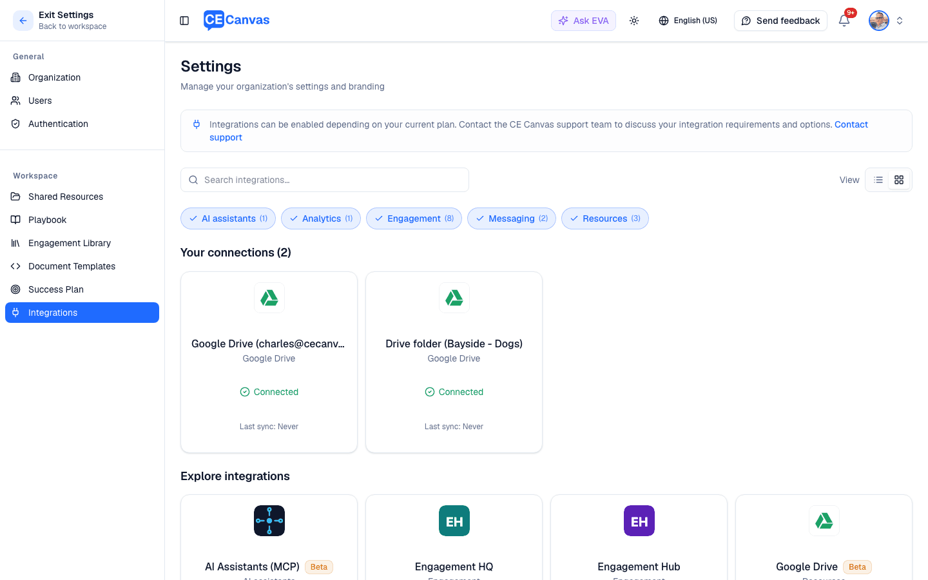This screenshot has height=580, width=928.
Task: Click Exit Settings back to workspace
Action: pos(72,21)
